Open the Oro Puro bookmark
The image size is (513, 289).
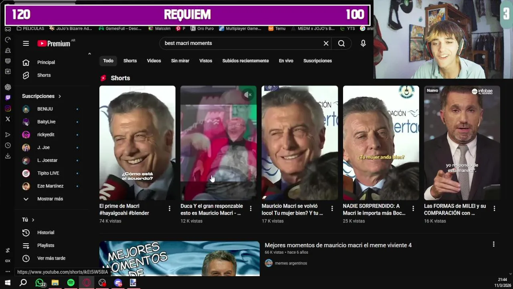click(202, 28)
